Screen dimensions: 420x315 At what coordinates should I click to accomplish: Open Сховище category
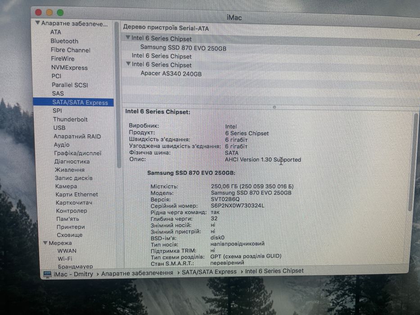(x=70, y=235)
